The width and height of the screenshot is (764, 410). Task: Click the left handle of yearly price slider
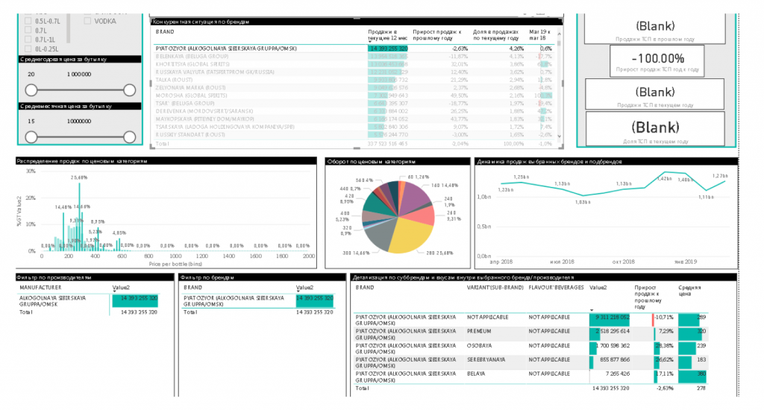31,90
